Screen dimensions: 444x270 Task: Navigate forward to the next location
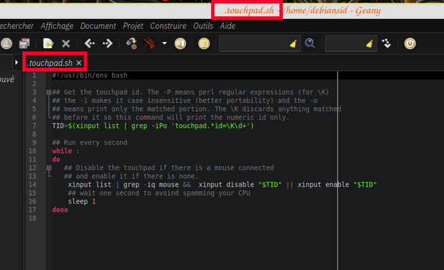[x=107, y=43]
